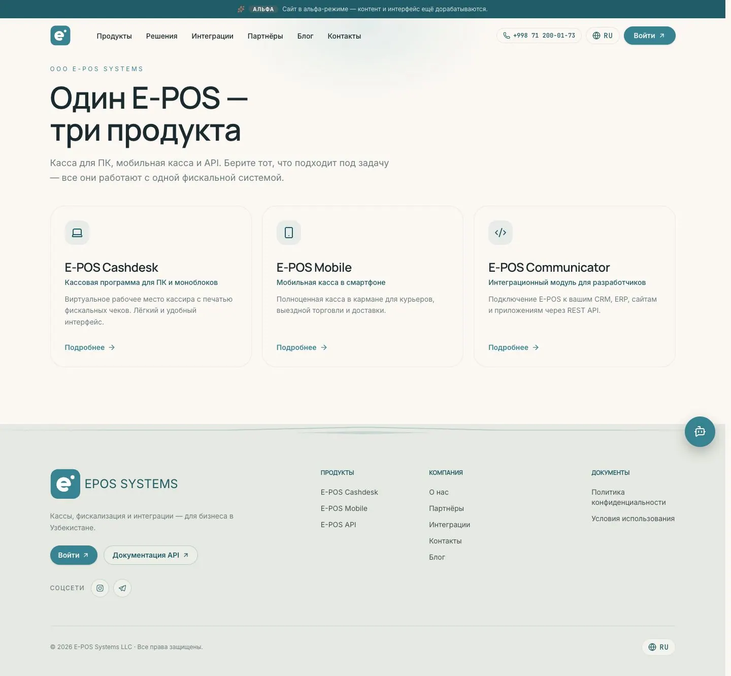Click Подробнее on E-POS Communicator card

514,347
